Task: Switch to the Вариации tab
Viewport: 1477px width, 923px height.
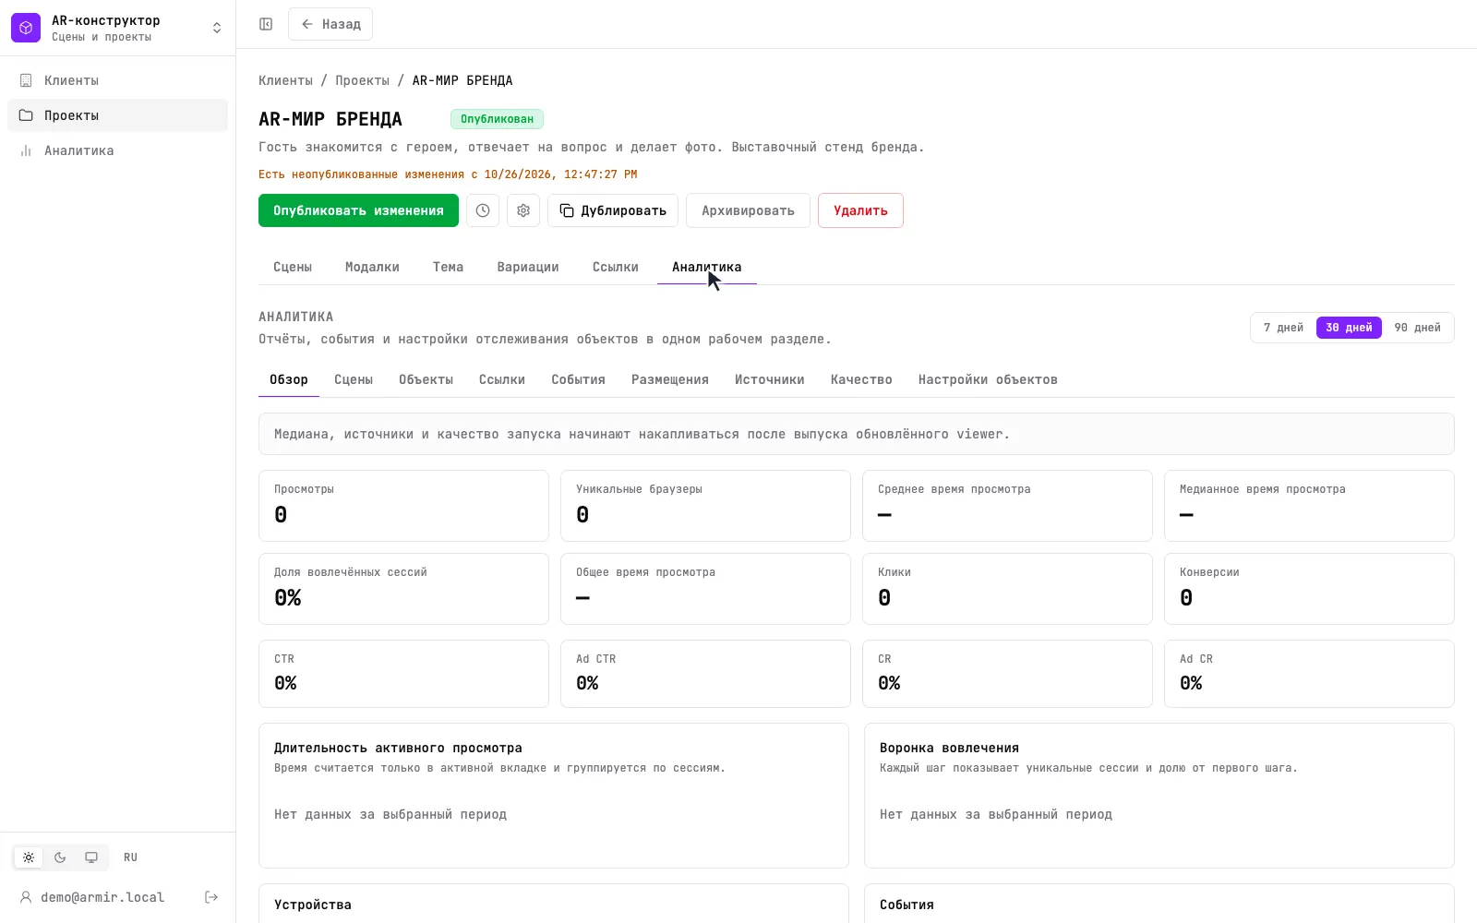Action: click(x=528, y=267)
